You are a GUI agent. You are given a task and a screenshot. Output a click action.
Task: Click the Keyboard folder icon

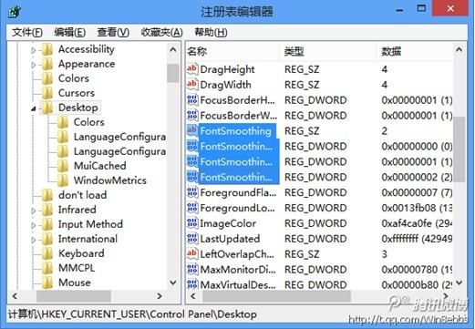[47, 253]
